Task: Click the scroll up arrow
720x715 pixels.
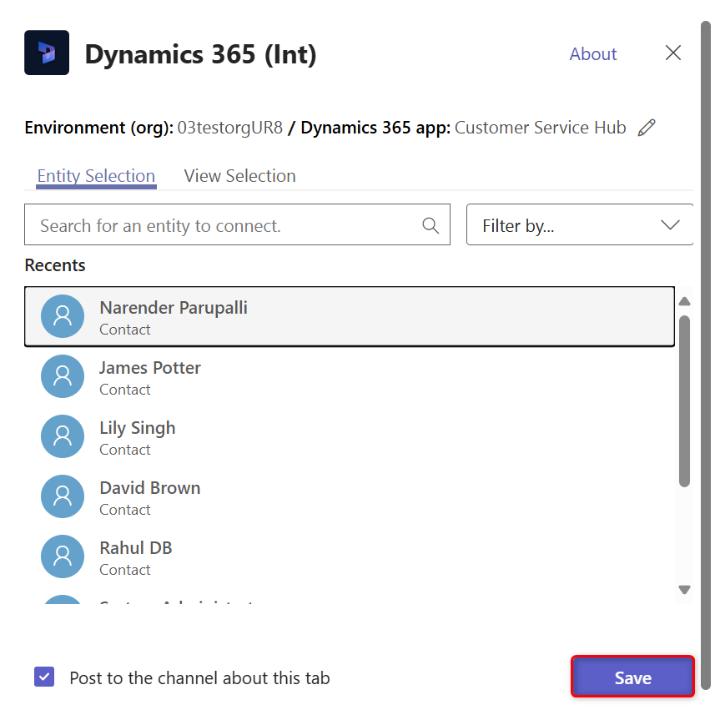Action: coord(685,301)
